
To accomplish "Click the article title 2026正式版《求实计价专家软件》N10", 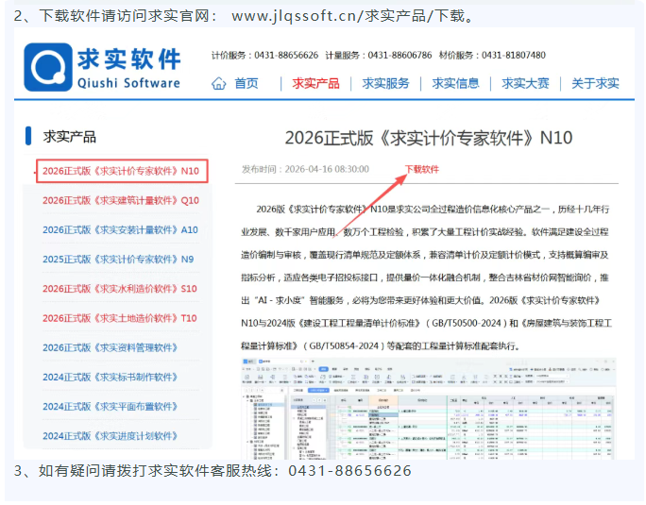I will 429,138.
